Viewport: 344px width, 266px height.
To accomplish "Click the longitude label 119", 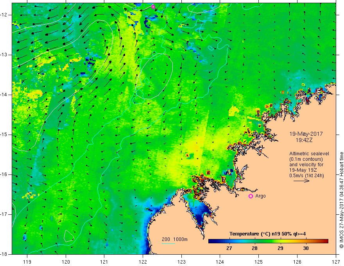I will [x=27, y=262].
